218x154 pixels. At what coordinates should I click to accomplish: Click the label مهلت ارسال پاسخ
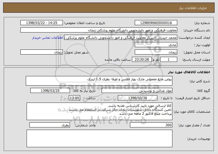click(196, 60)
